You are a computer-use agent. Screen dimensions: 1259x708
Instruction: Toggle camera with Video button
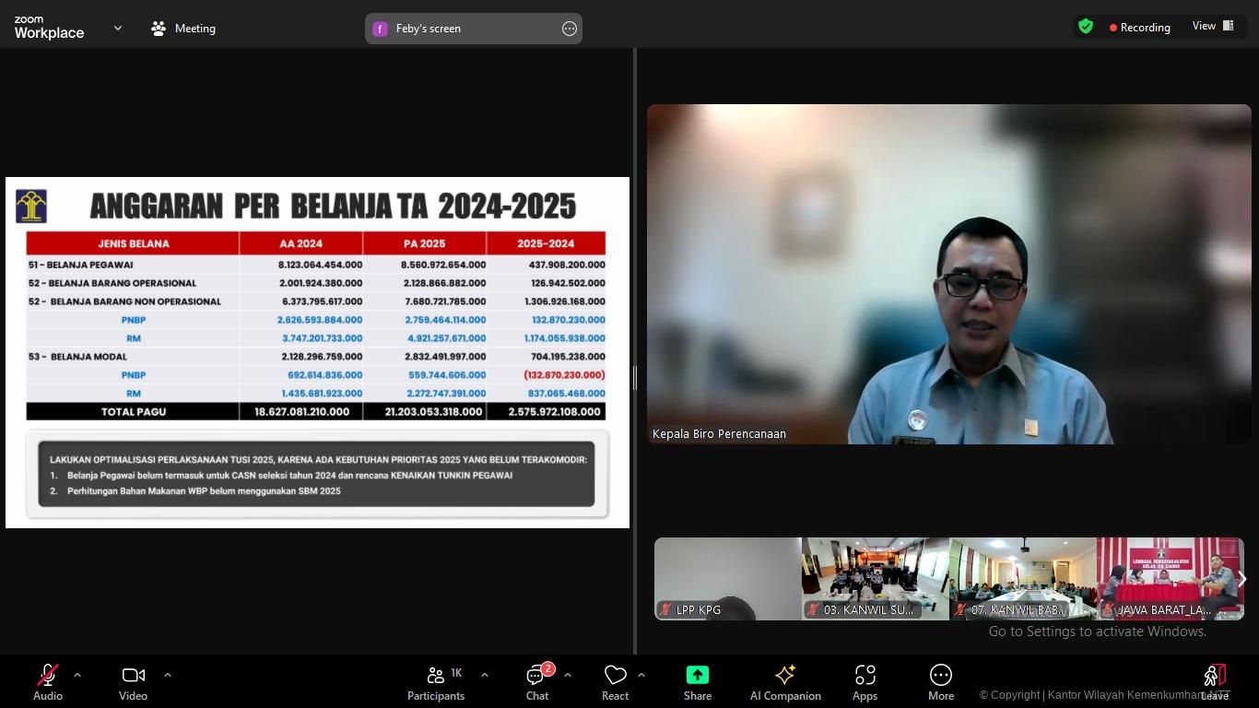(x=133, y=682)
